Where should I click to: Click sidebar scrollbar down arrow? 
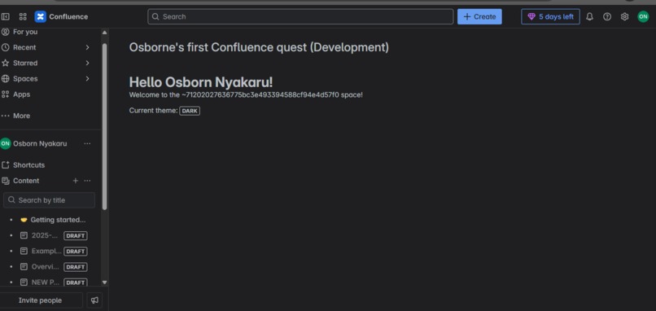pyautogui.click(x=105, y=283)
